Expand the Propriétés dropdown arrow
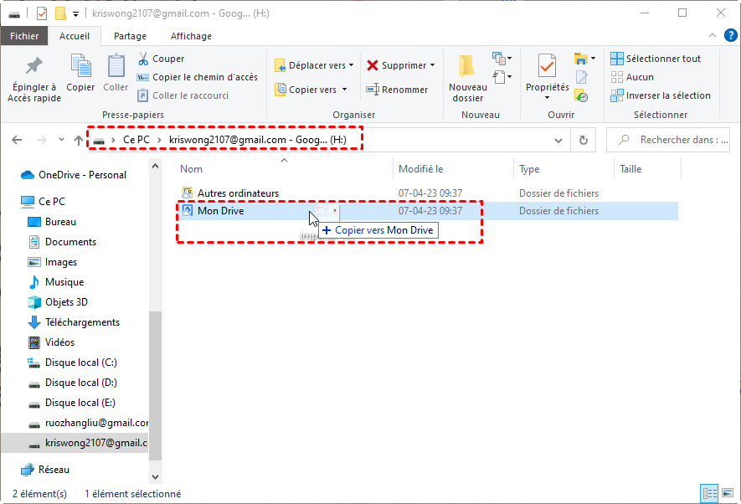This screenshot has height=504, width=741. [x=548, y=98]
